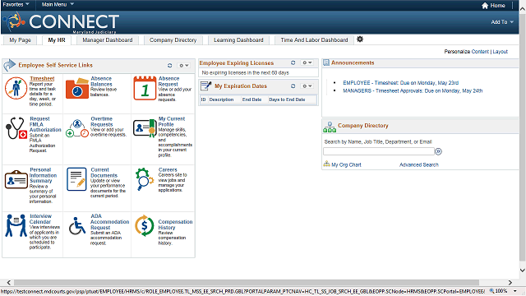Open the Timesheet clock-person icon
Screen dimensions: 526x296
[16, 88]
